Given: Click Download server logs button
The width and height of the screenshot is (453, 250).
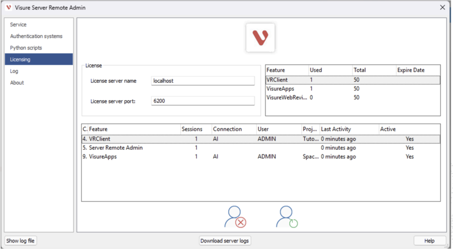Looking at the screenshot, I should pos(225,240).
